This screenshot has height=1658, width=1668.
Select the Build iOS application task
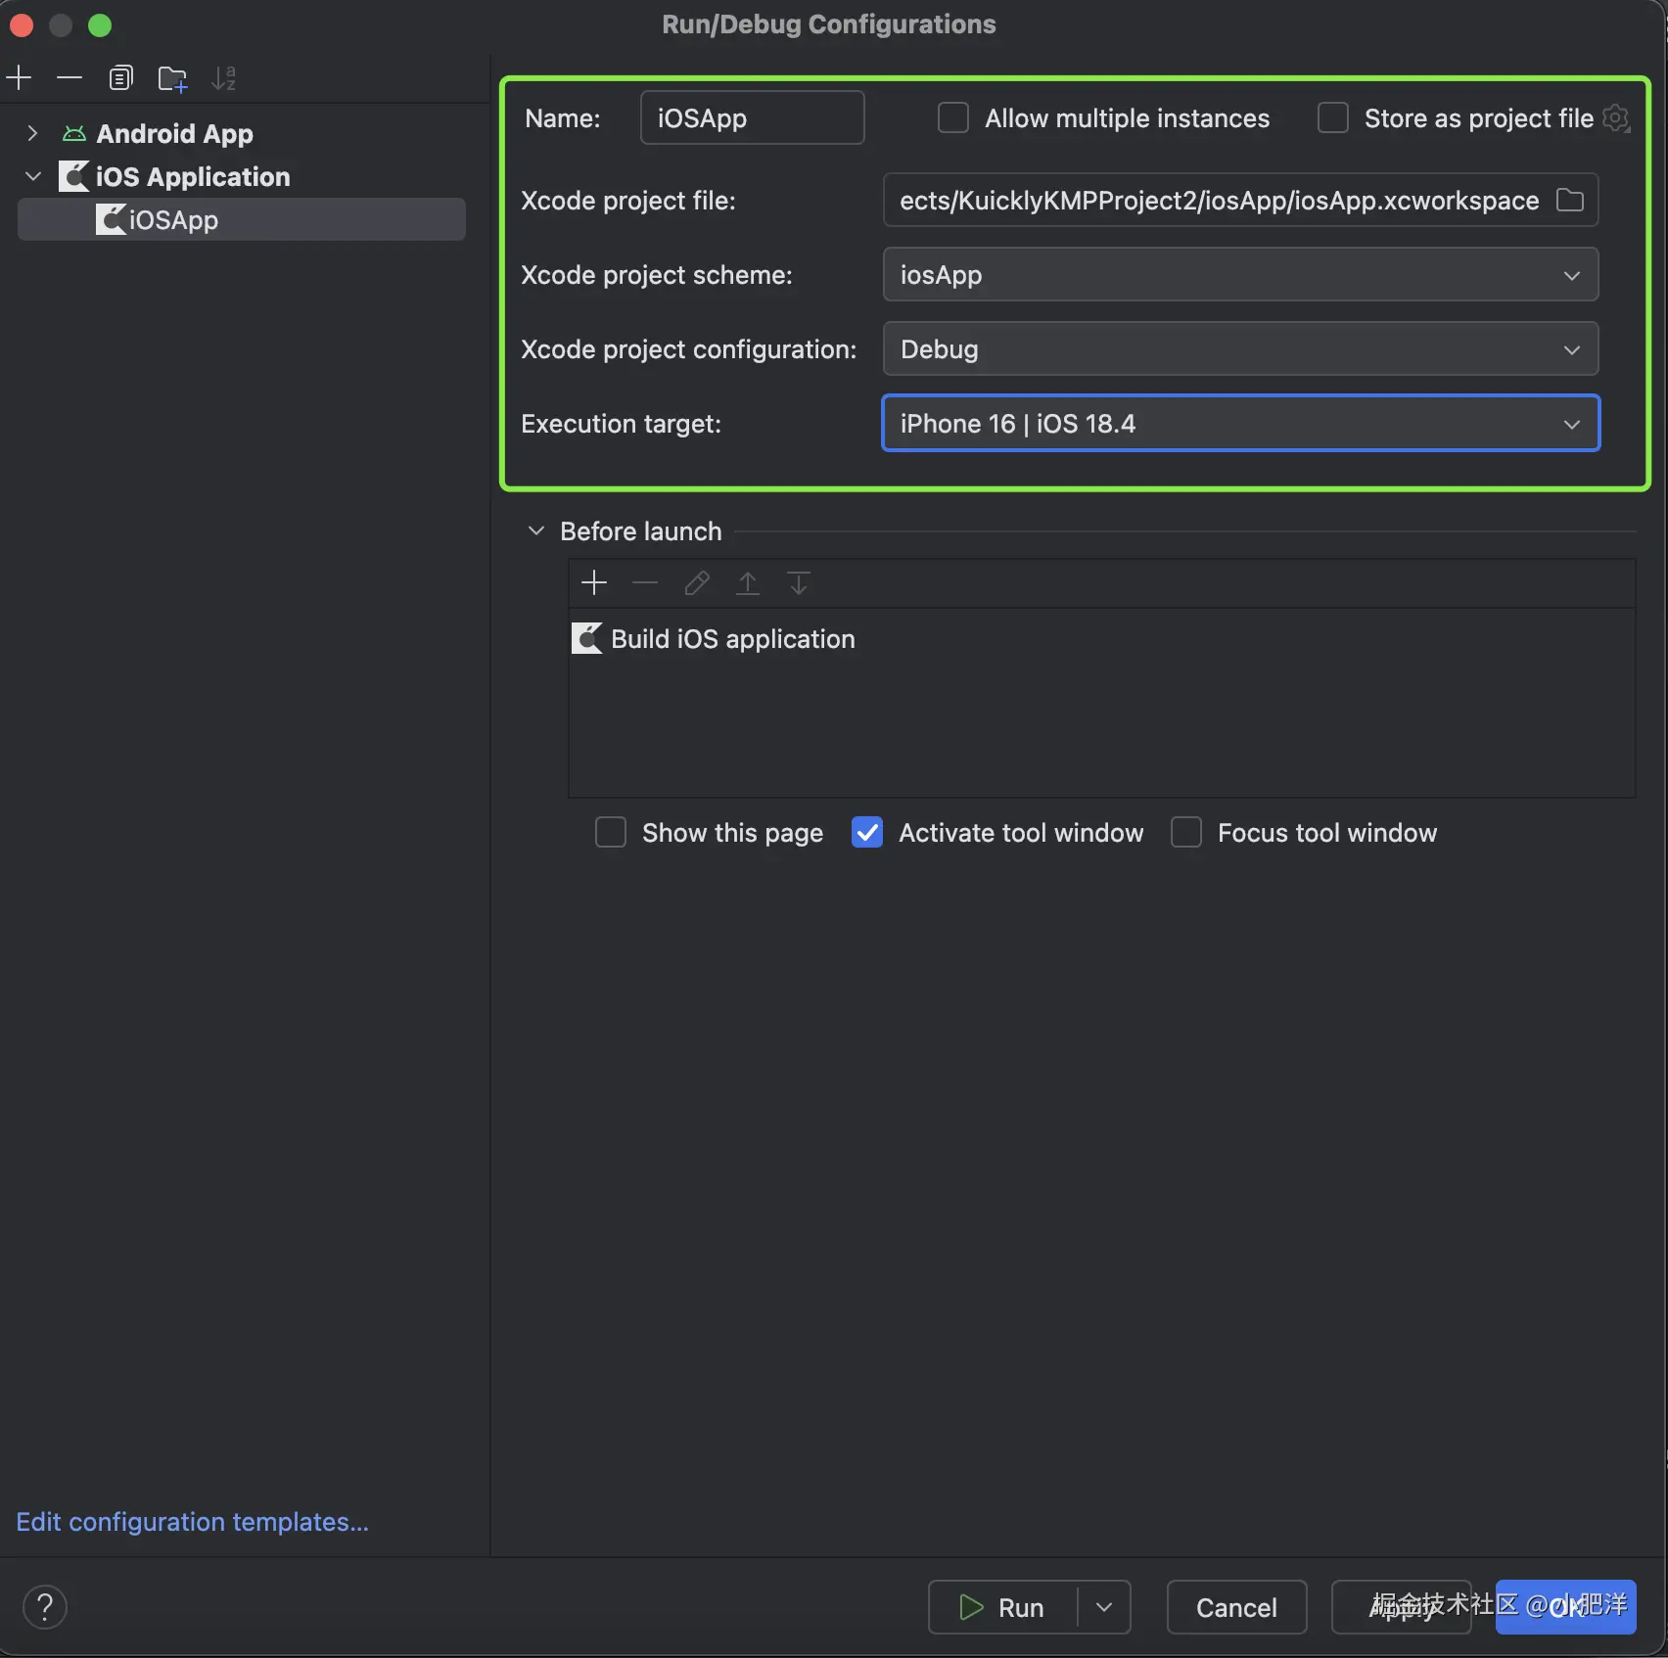[732, 639]
